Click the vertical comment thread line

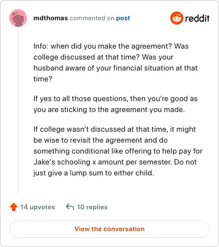coord(18,111)
